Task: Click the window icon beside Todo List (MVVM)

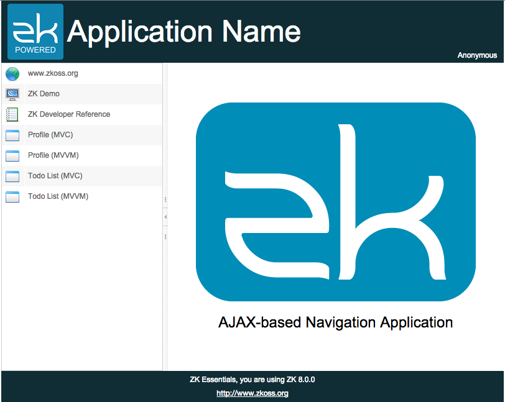Action: tap(12, 197)
